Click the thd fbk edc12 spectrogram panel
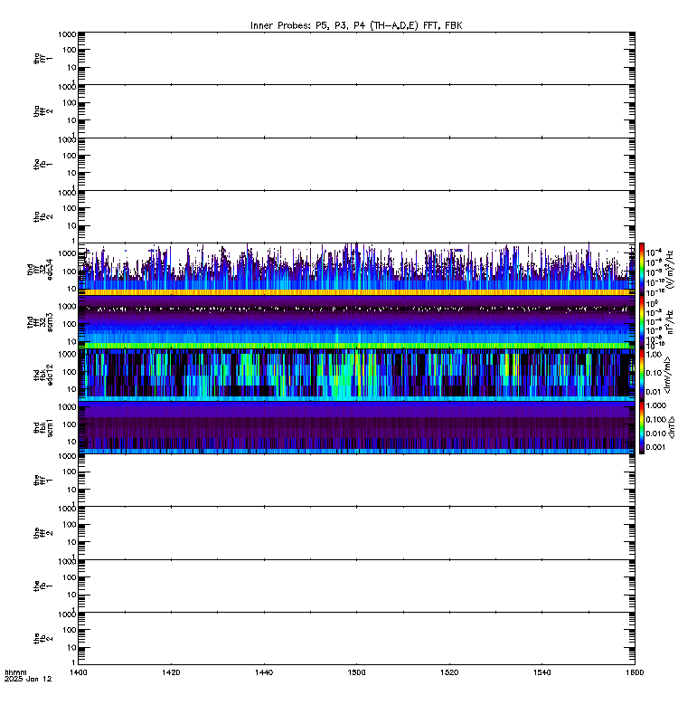The height and width of the screenshot is (724, 678). point(356,375)
